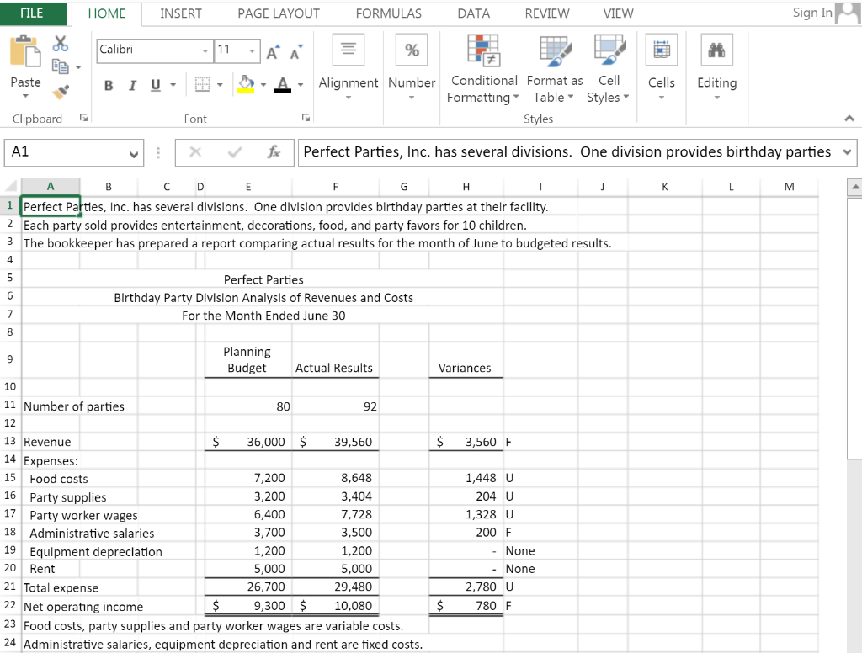
Task: Click the Percent number format icon
Action: click(411, 50)
